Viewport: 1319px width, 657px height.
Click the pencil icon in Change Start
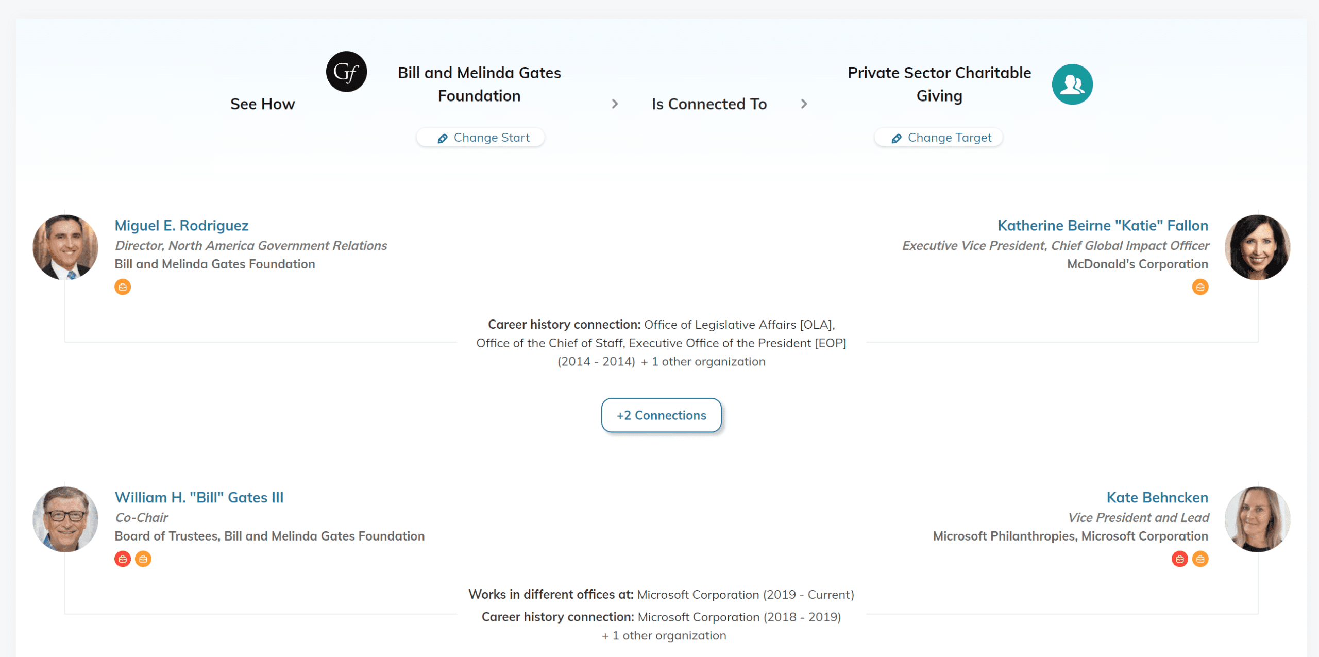[442, 138]
